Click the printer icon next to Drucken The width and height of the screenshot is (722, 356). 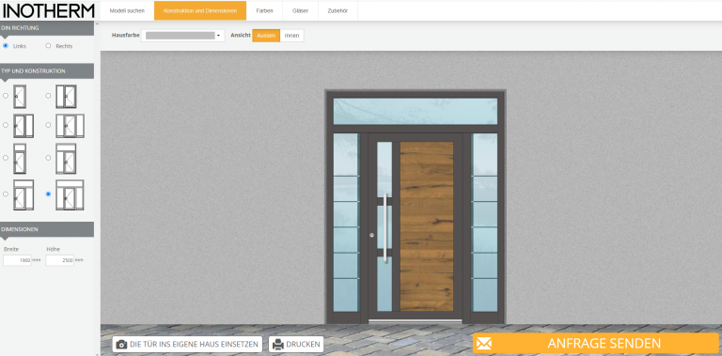pos(278,345)
